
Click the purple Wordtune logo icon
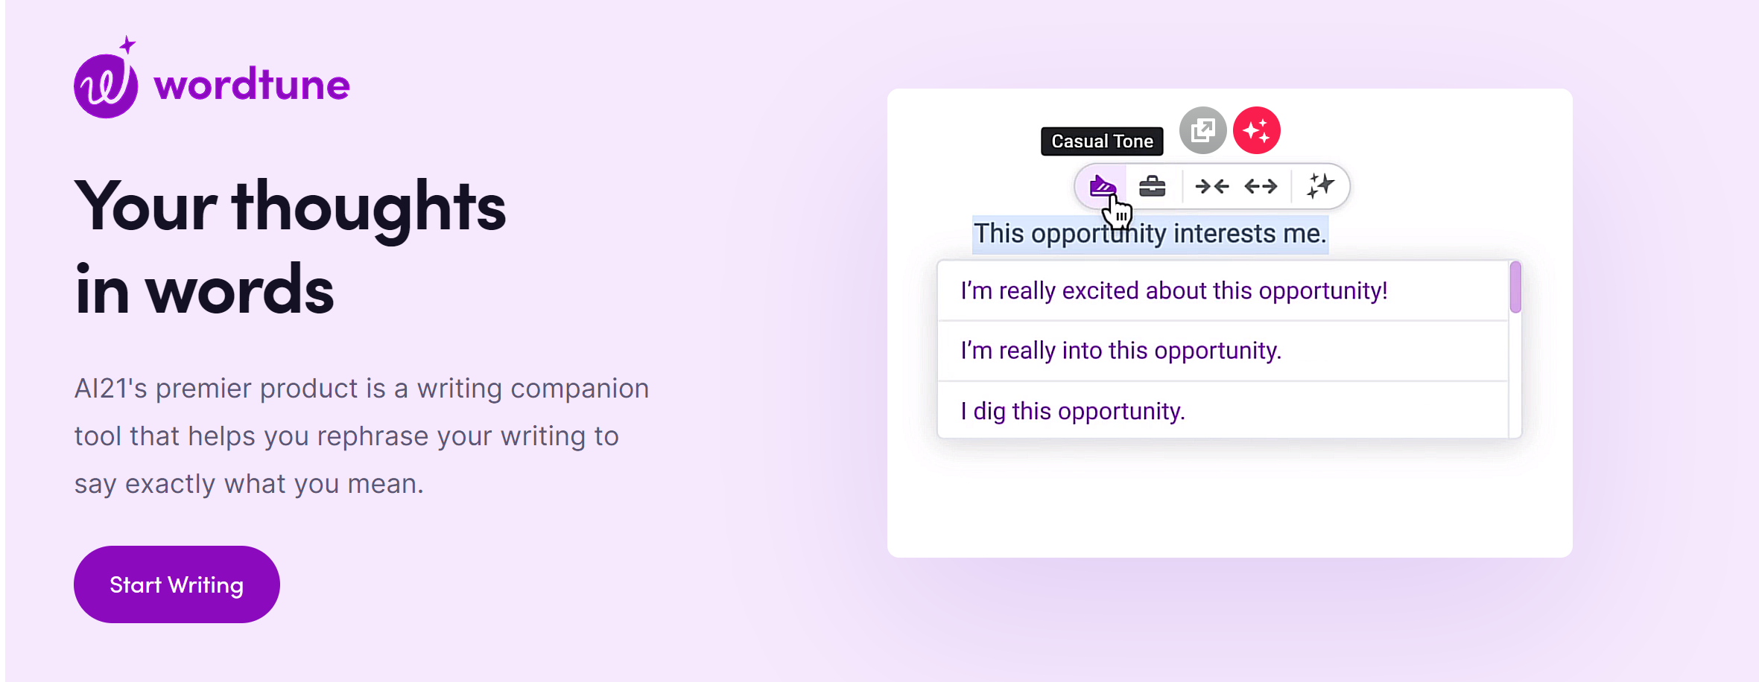106,80
